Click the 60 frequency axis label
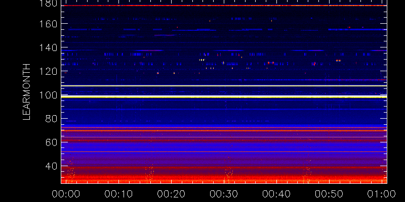This screenshot has height=202, width=405. pyautogui.click(x=52, y=143)
